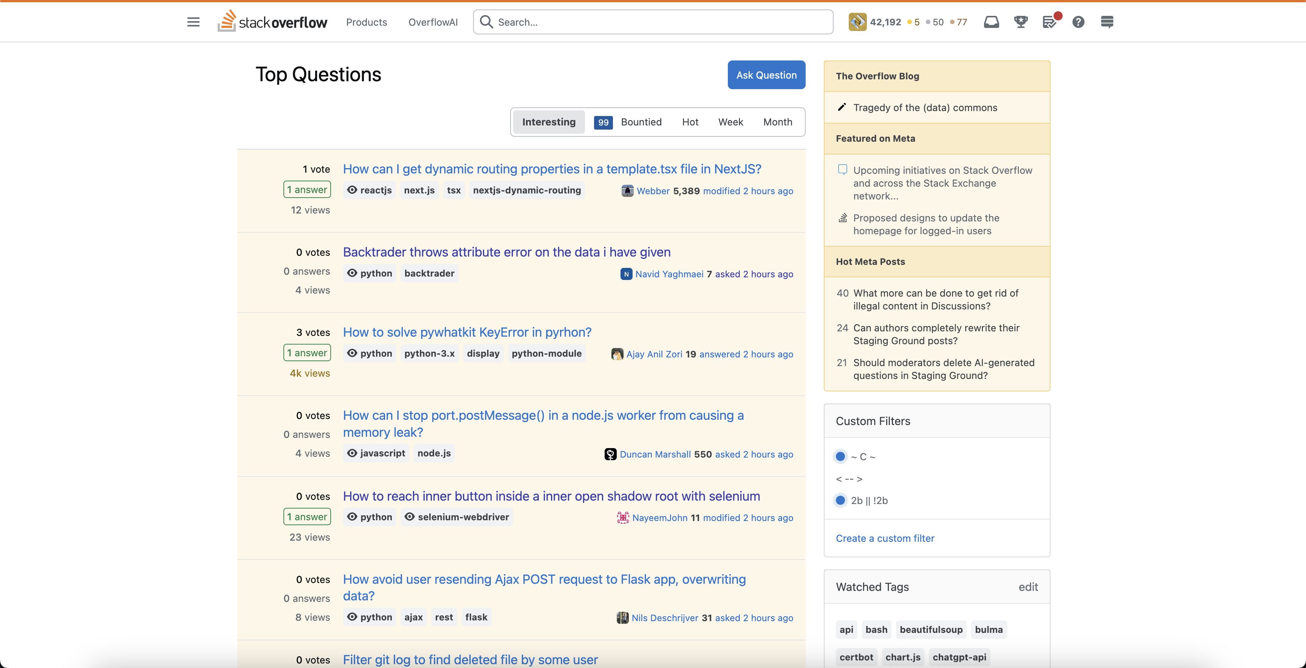Open the inbox icon
1306x668 pixels.
[991, 22]
